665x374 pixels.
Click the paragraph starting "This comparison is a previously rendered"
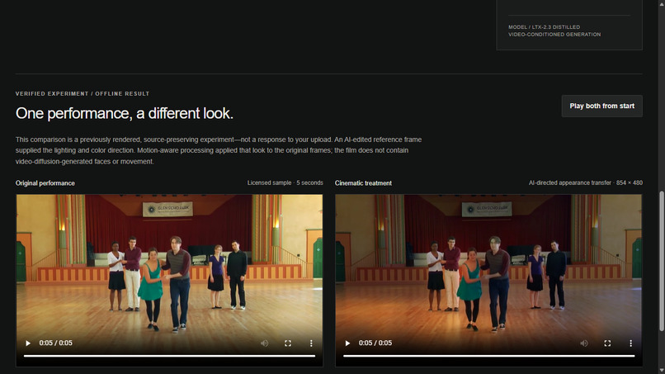pyautogui.click(x=219, y=150)
